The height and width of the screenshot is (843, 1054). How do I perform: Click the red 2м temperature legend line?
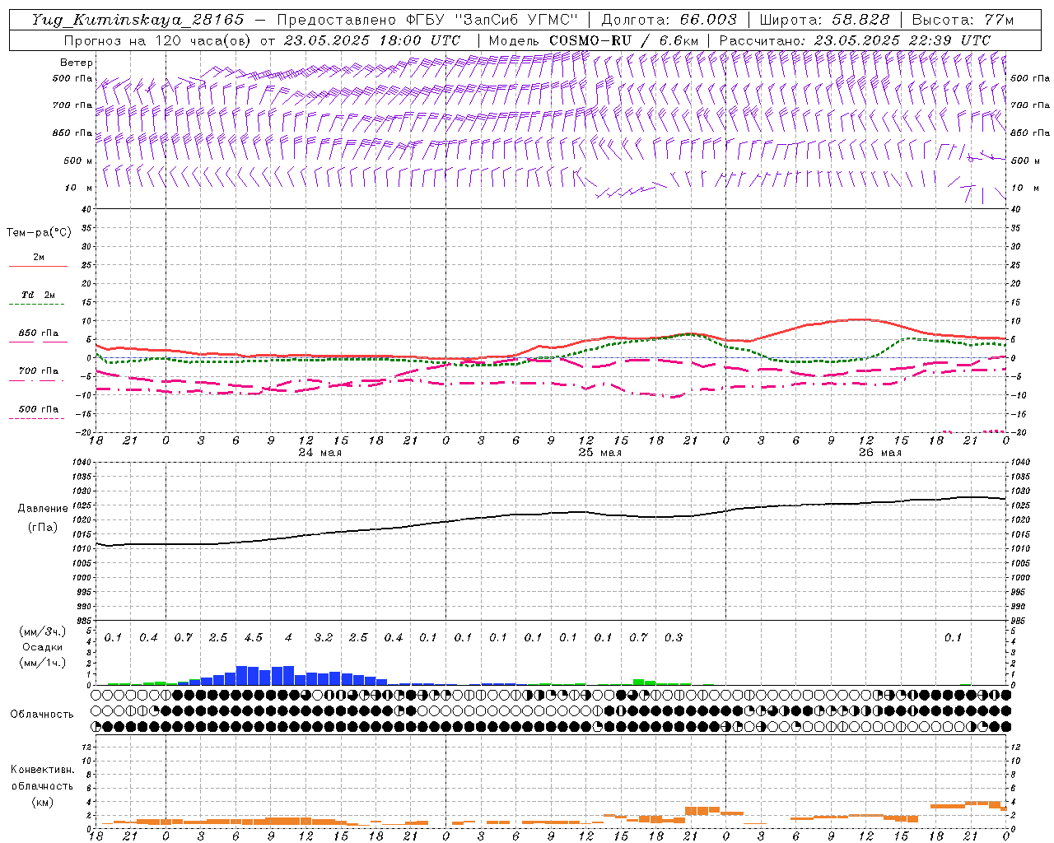38,265
